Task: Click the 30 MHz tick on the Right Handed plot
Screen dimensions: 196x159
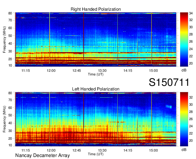Action: tap(10, 51)
